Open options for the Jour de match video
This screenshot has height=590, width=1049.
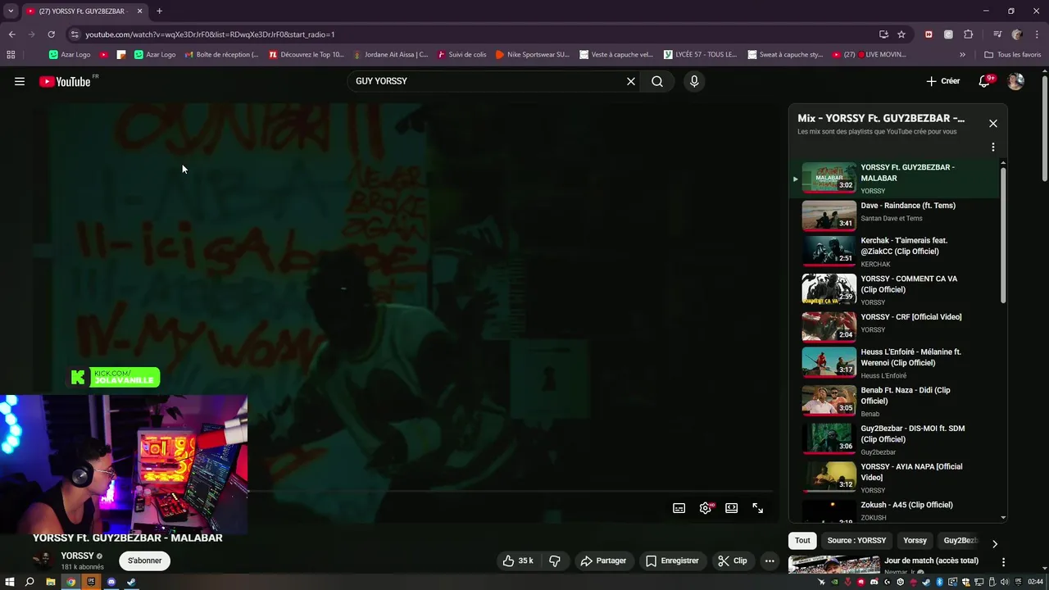point(1003,562)
